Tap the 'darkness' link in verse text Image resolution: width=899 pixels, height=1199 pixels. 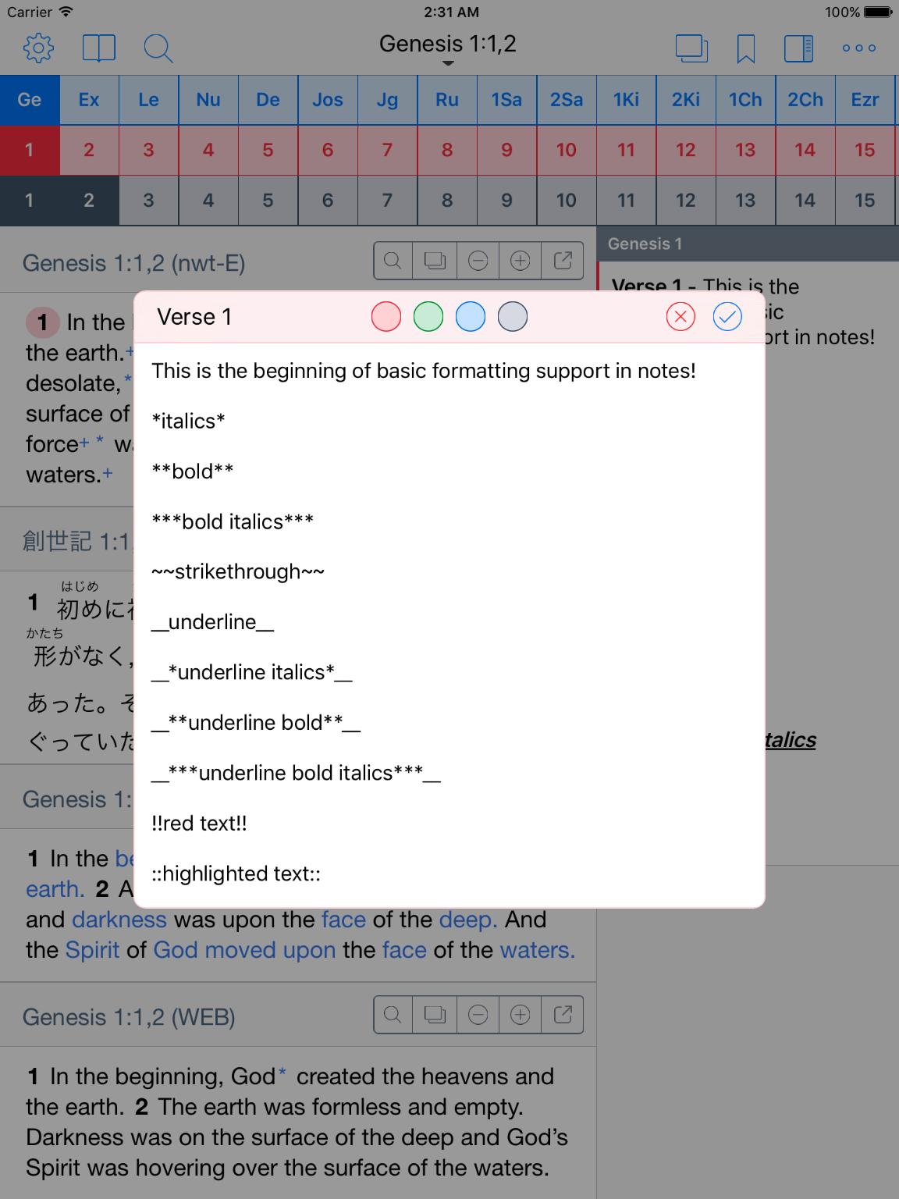pyautogui.click(x=119, y=920)
